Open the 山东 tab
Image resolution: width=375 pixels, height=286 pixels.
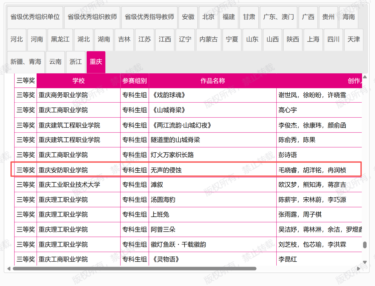tap(253, 40)
